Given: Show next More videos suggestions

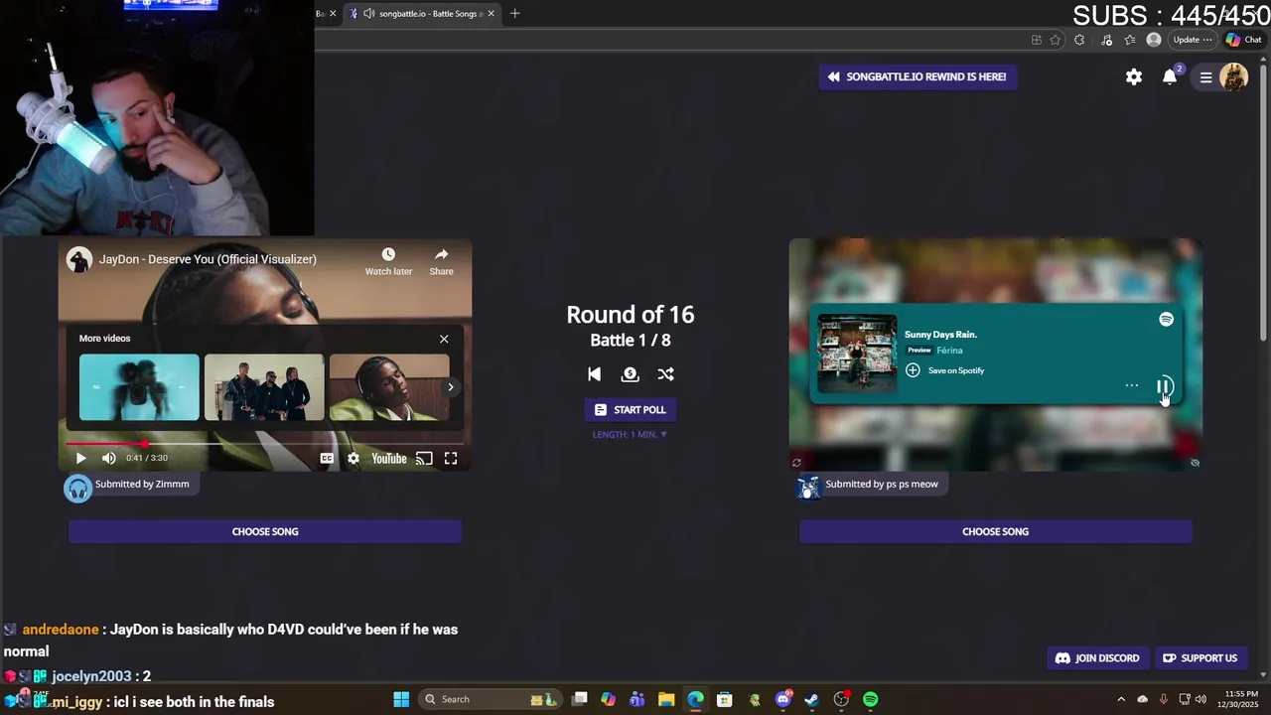Looking at the screenshot, I should [x=450, y=387].
